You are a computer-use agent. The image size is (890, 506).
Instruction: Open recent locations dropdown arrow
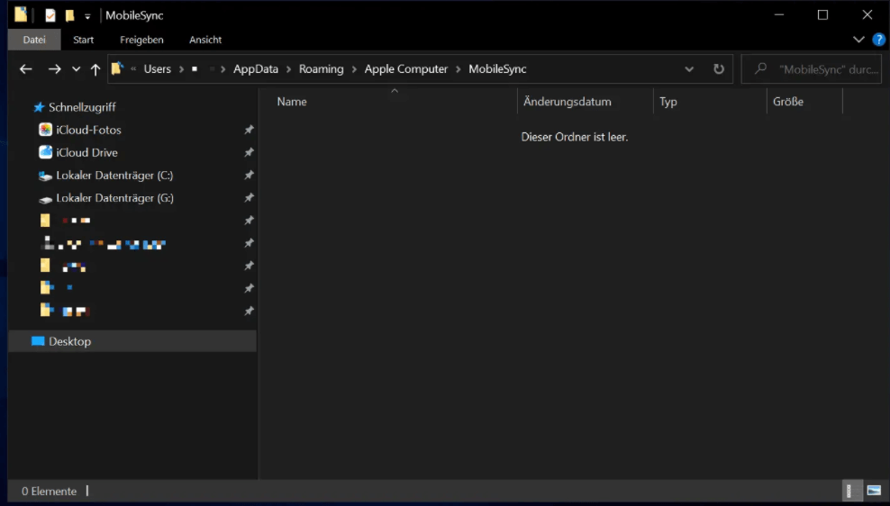point(76,69)
